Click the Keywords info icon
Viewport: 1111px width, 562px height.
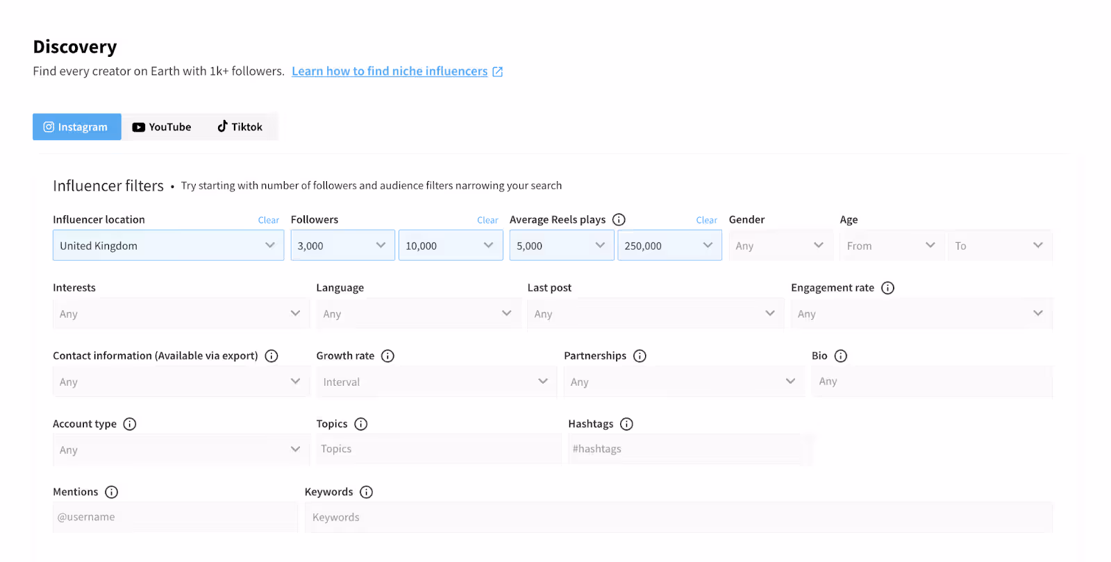pos(366,491)
